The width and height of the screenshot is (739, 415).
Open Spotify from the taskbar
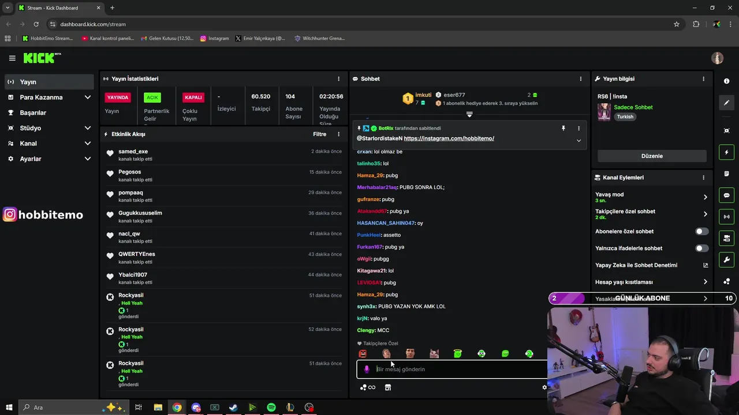point(271,408)
